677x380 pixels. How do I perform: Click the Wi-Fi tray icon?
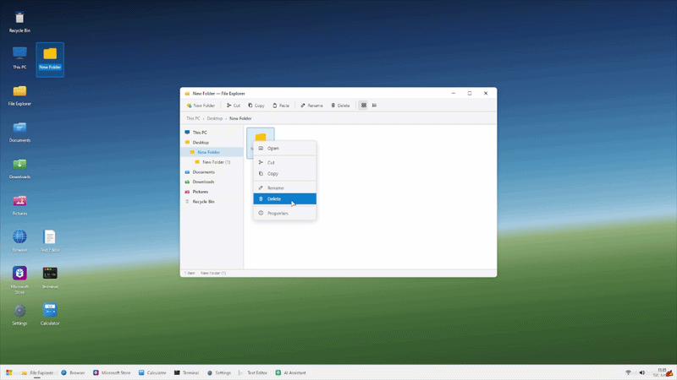point(628,372)
